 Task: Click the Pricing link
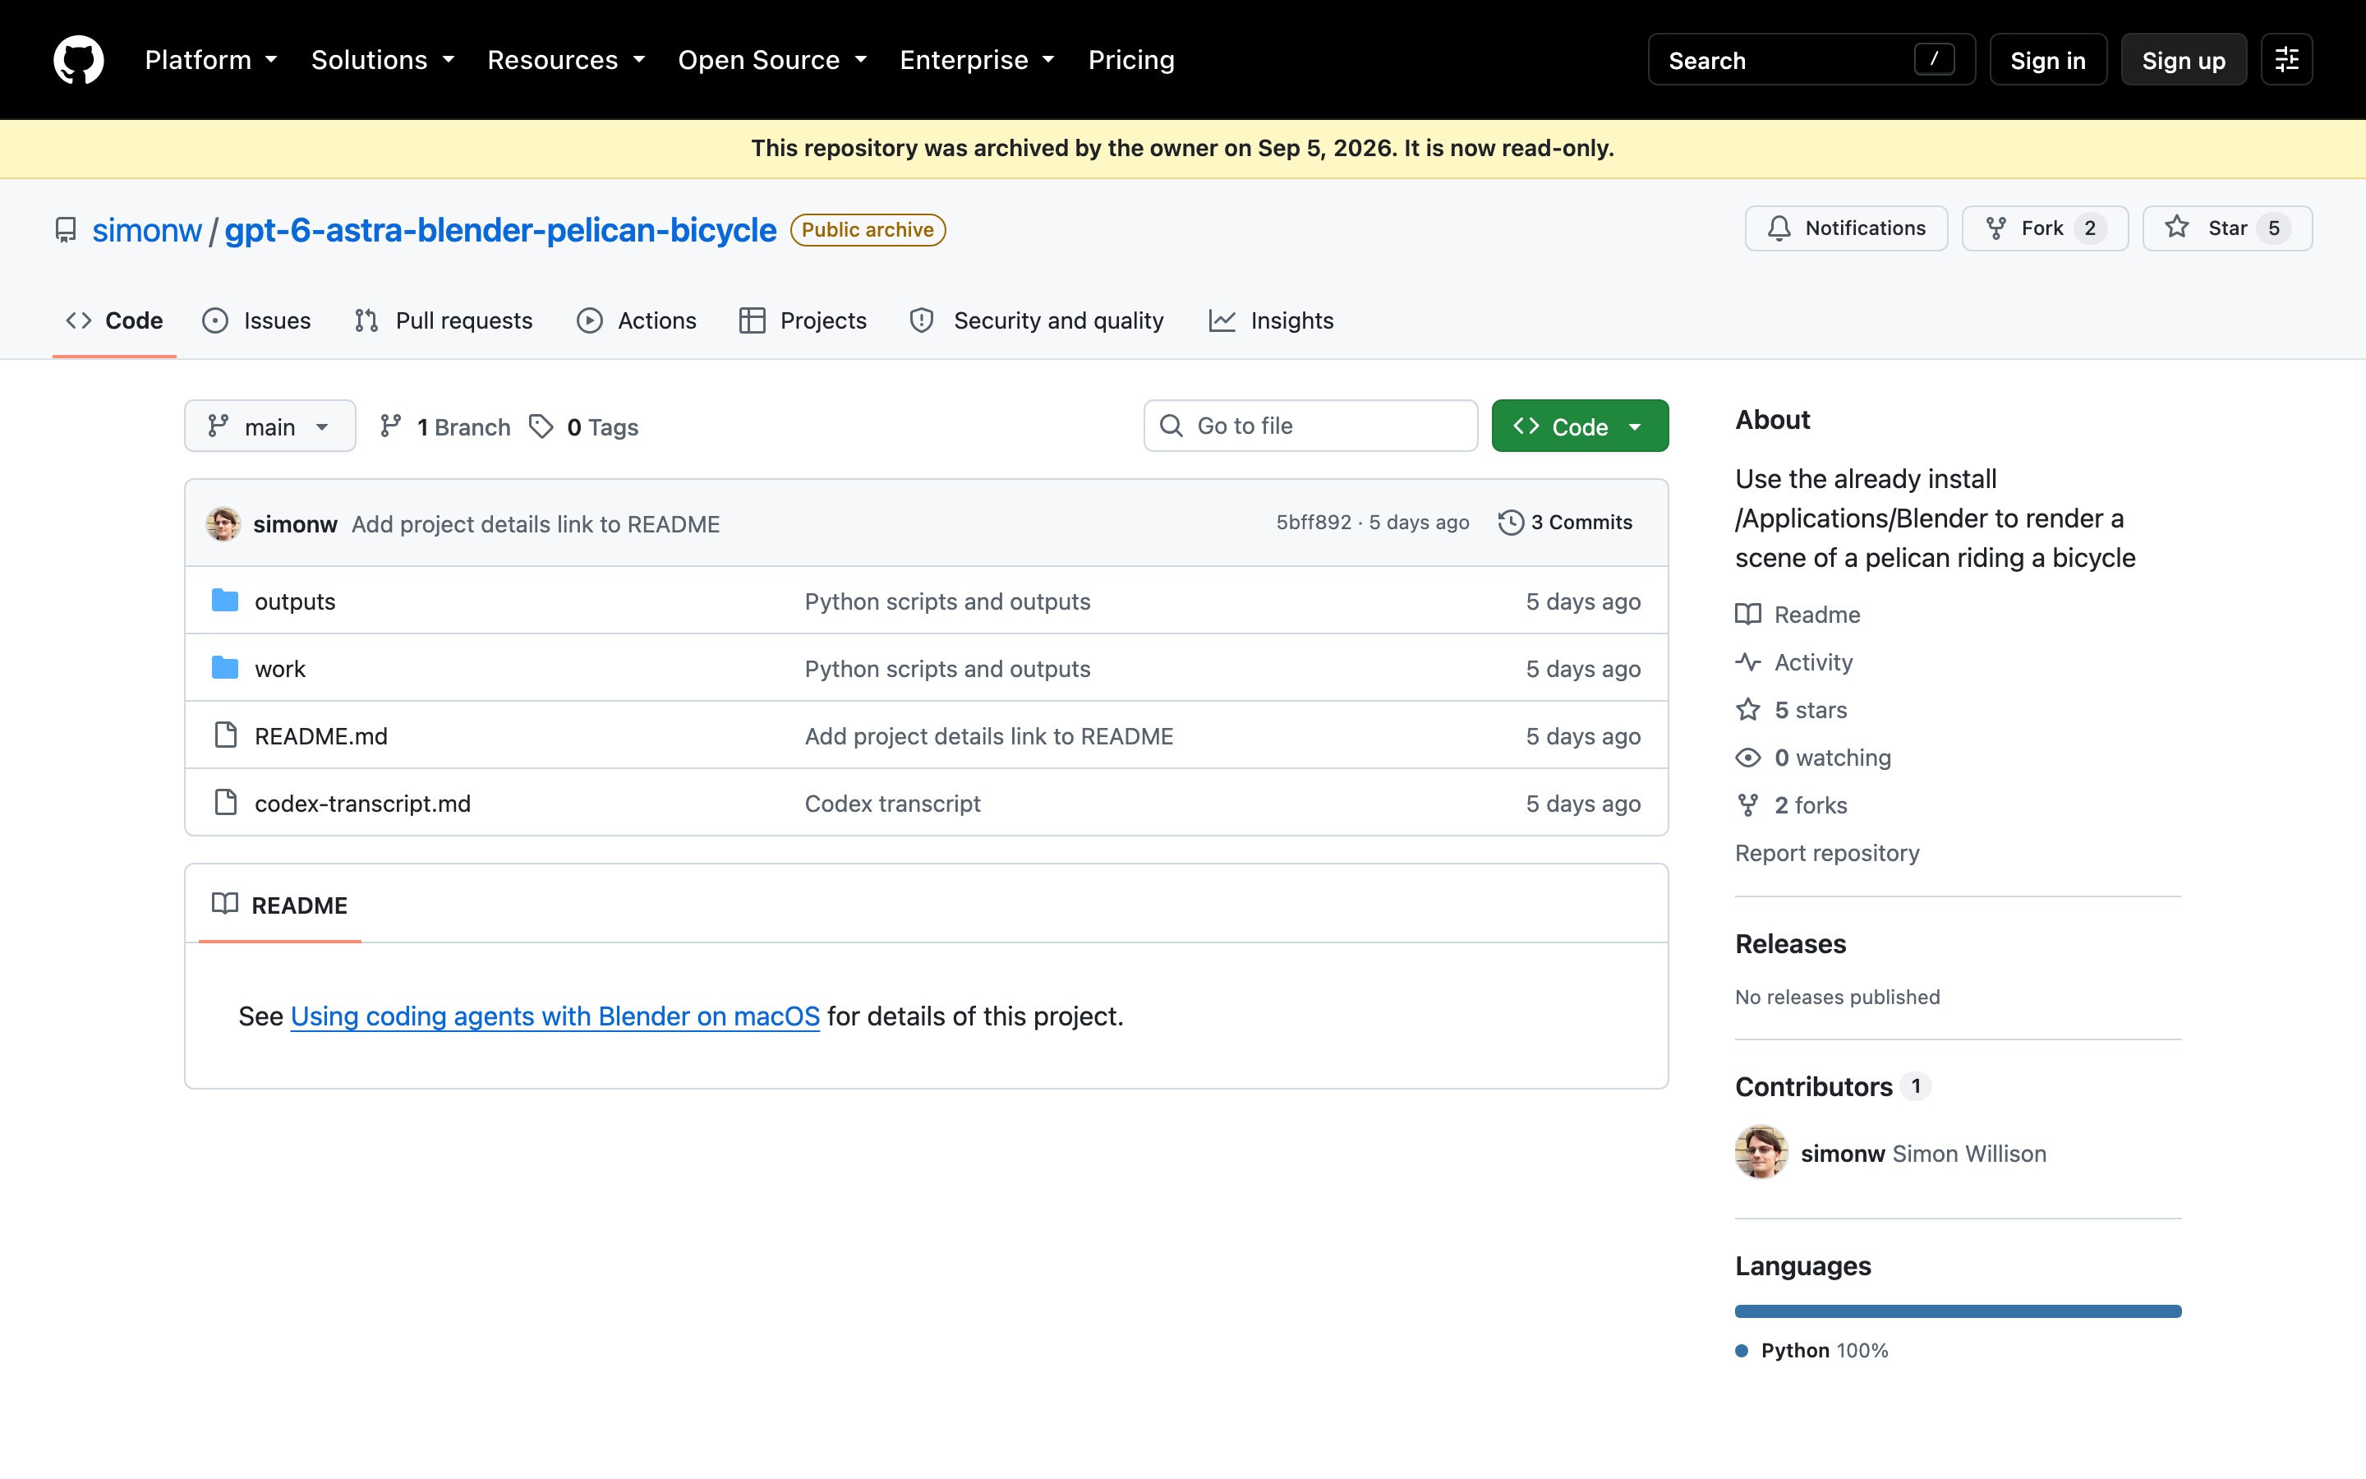[x=1131, y=60]
